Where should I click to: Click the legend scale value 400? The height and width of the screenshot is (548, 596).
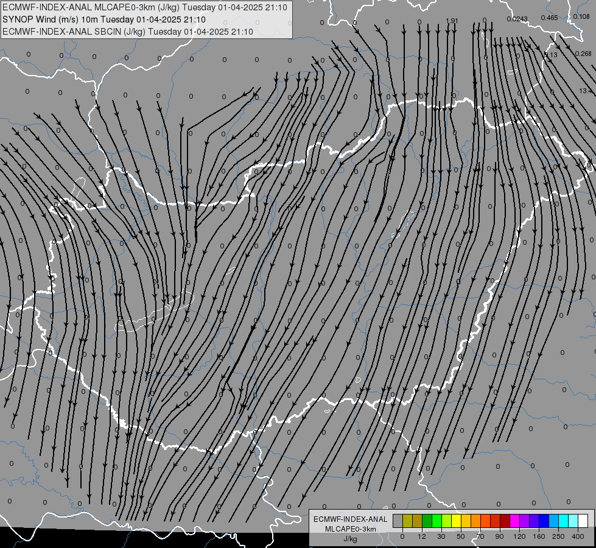coord(578,536)
